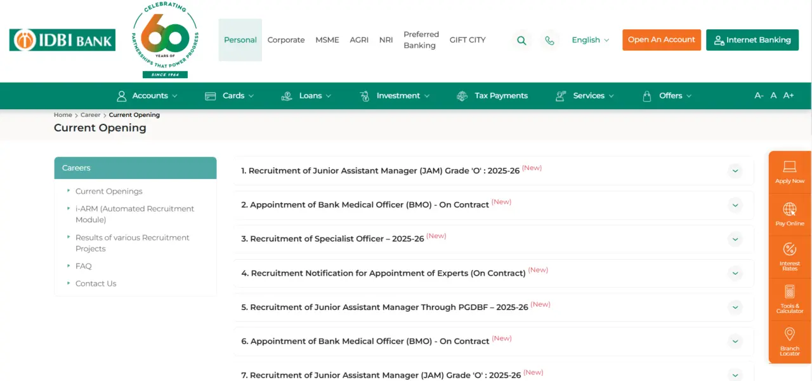Select the Personal tab
The image size is (812, 381).
point(240,40)
